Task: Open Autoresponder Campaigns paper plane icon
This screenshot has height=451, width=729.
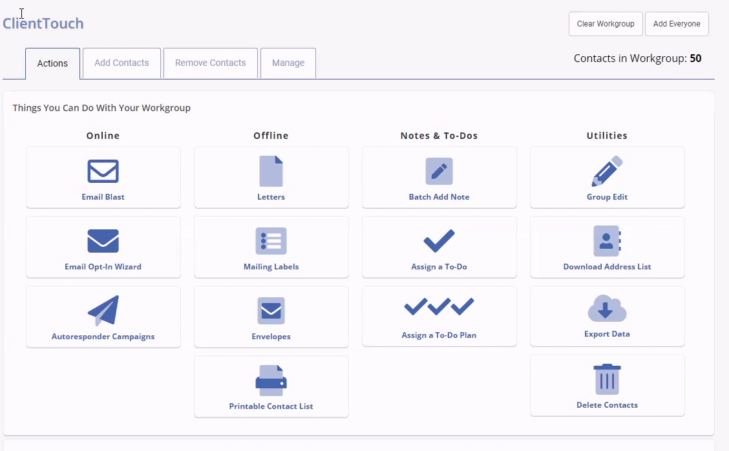Action: (x=103, y=311)
